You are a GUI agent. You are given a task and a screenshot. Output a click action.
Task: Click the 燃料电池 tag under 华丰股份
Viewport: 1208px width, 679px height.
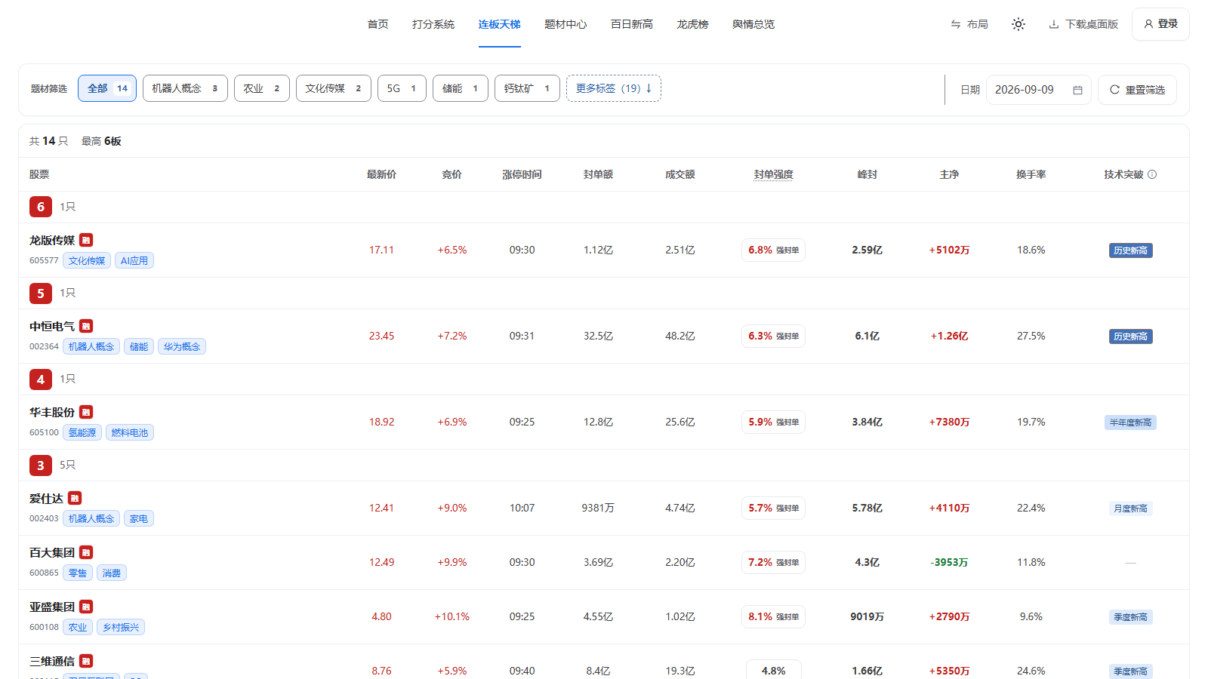click(130, 432)
